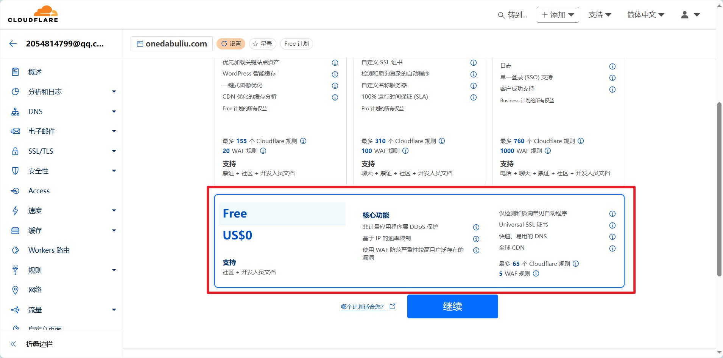The image size is (723, 358).
Task: Expand the DNS section arrow
Action: 114,111
